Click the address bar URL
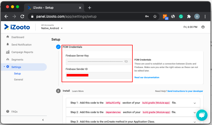The width and height of the screenshot is (212, 125). tap(66, 16)
